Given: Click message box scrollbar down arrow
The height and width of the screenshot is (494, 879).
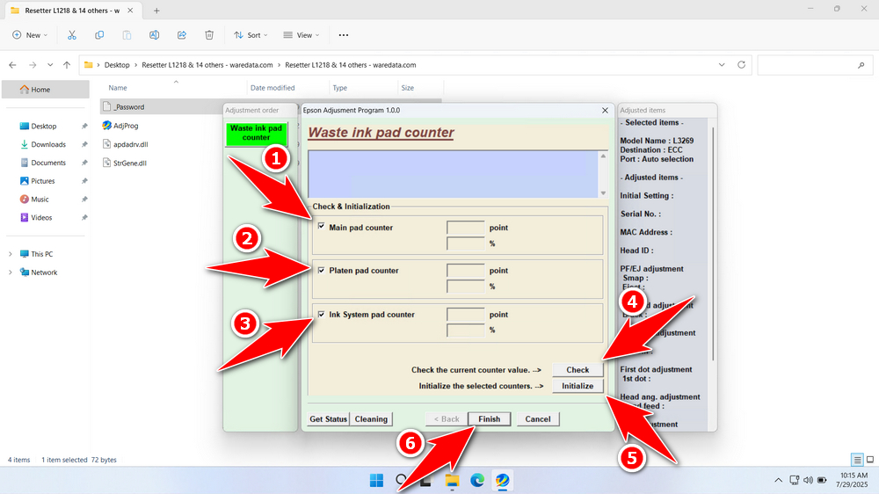Looking at the screenshot, I should point(603,193).
